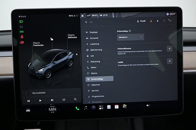Increase cabin temperature right arrow
The width and height of the screenshot is (196, 130).
pos(59,109)
